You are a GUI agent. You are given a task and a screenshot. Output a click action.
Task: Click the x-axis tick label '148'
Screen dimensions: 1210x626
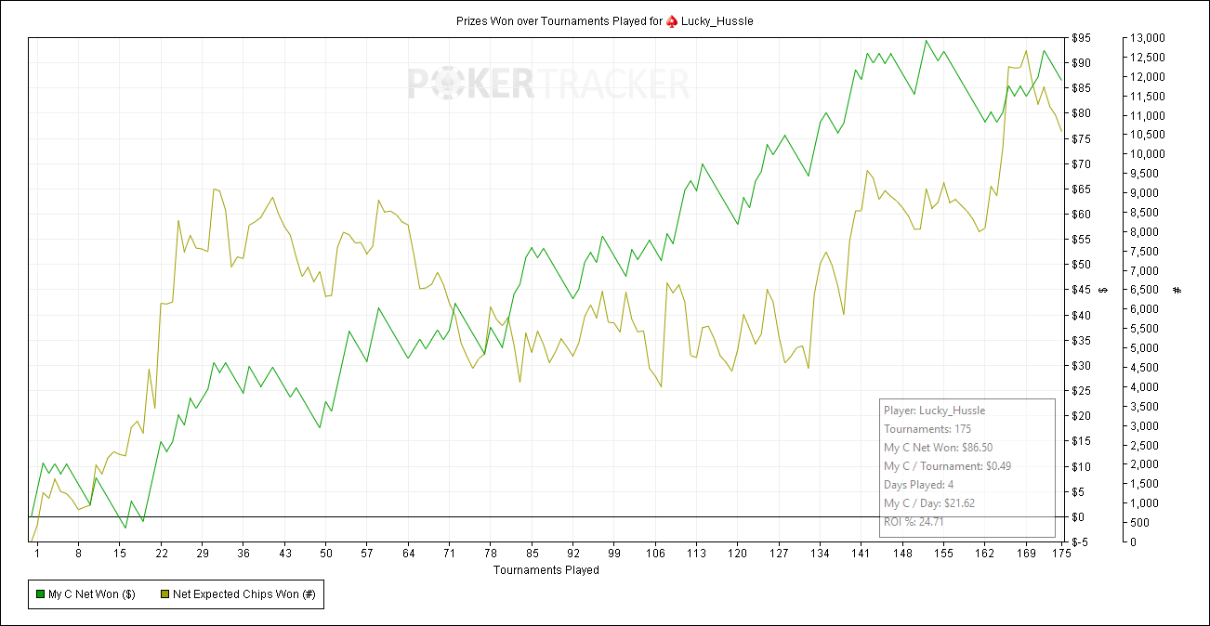pyautogui.click(x=902, y=554)
